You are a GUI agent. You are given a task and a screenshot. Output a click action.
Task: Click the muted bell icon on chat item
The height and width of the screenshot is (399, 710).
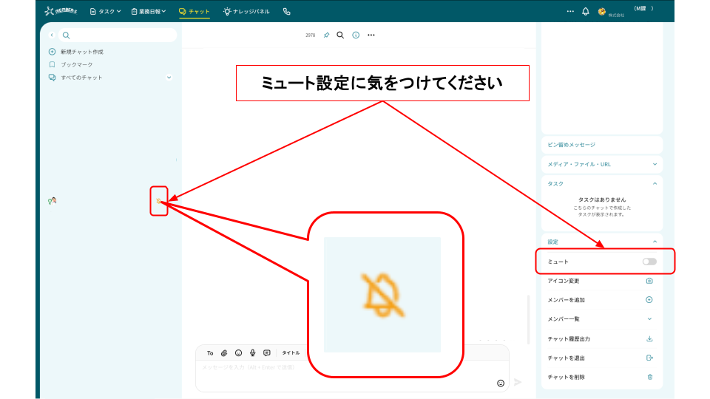click(158, 200)
